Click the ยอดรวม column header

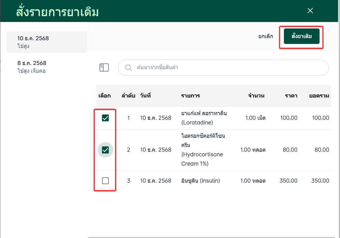click(319, 96)
